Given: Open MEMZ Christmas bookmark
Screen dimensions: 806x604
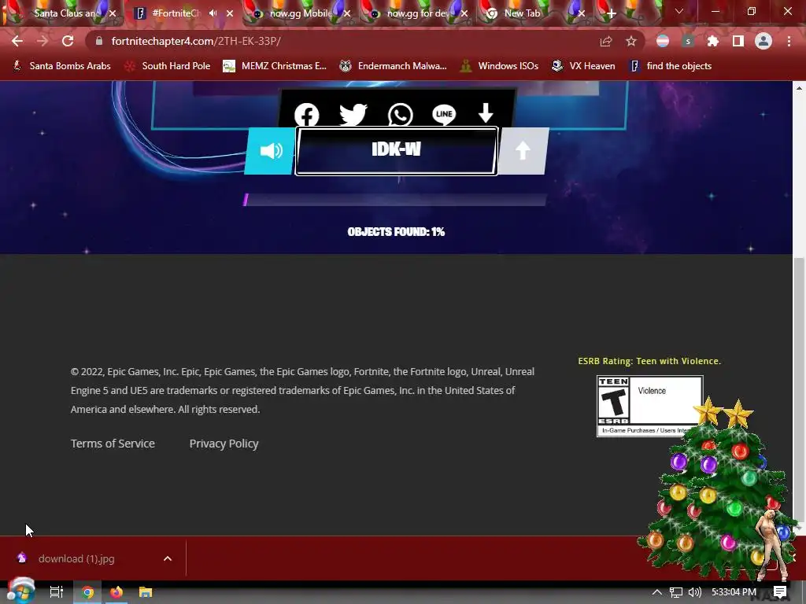Looking at the screenshot, I should pos(275,66).
